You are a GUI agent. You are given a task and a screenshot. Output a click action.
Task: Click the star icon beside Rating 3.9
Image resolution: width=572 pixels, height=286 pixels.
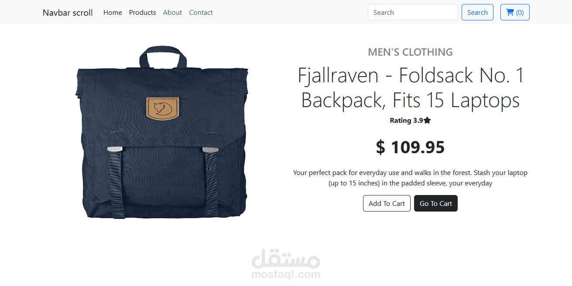(427, 121)
